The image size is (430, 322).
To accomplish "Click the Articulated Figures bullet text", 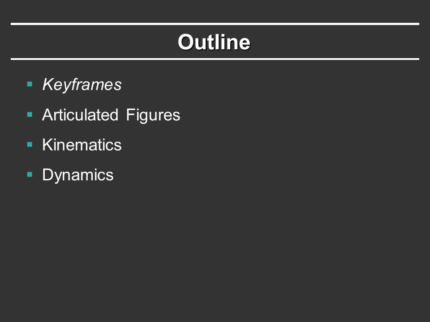I will (111, 115).
